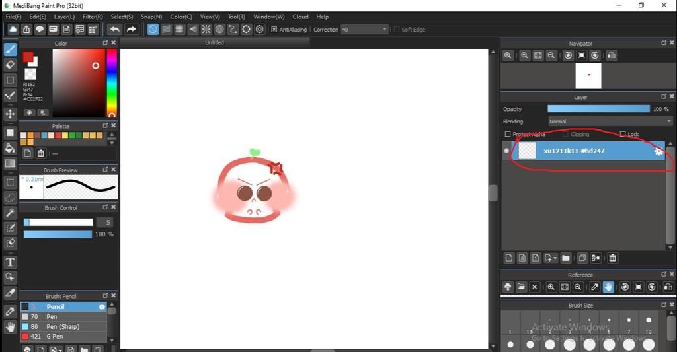Adjust layer Opacity slider
The height and width of the screenshot is (352, 677).
click(598, 109)
